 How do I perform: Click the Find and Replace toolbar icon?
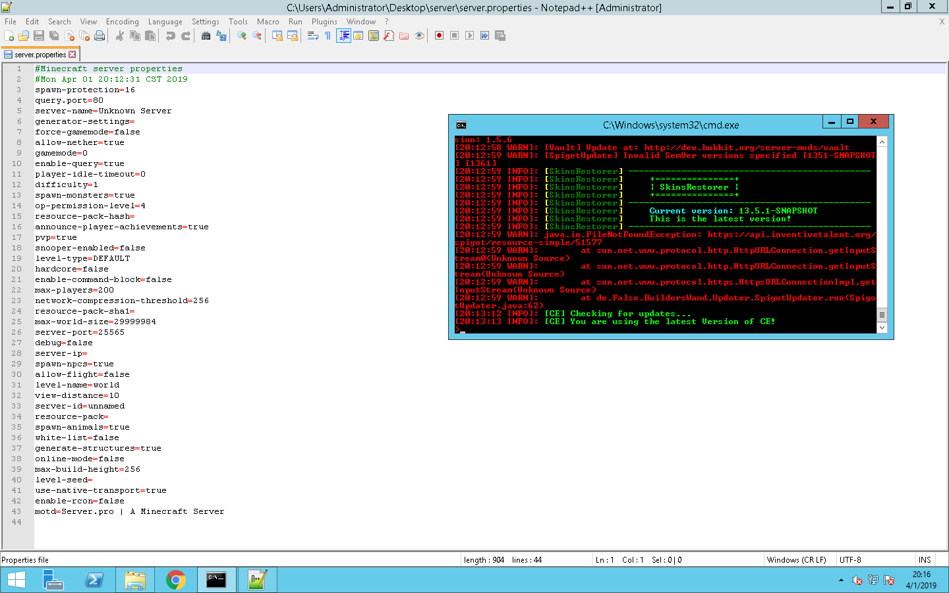pos(221,36)
